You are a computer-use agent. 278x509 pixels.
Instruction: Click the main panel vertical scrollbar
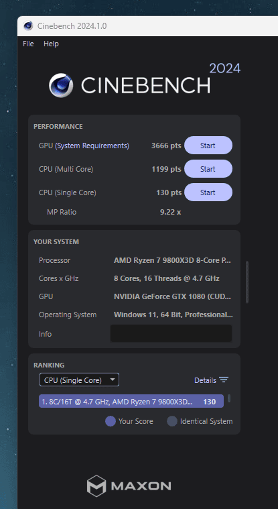[x=247, y=282]
